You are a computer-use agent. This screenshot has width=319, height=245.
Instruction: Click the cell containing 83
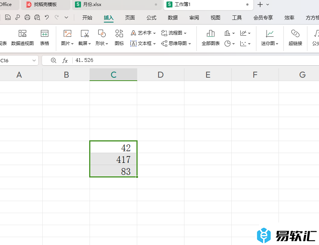tap(113, 171)
